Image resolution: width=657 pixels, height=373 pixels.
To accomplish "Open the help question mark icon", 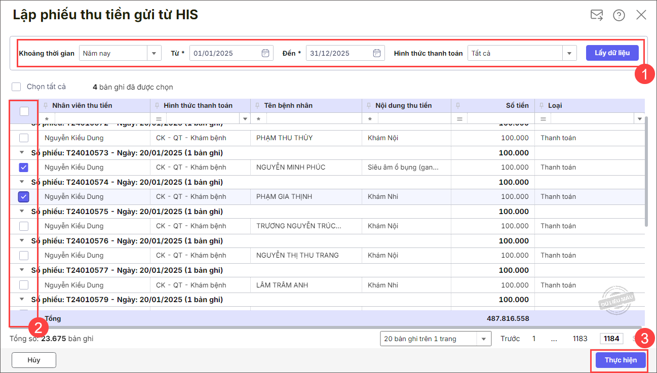I will pyautogui.click(x=619, y=15).
